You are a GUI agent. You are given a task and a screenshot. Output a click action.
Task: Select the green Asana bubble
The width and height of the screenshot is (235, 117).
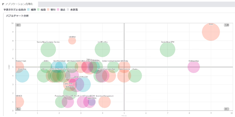coord(136,76)
